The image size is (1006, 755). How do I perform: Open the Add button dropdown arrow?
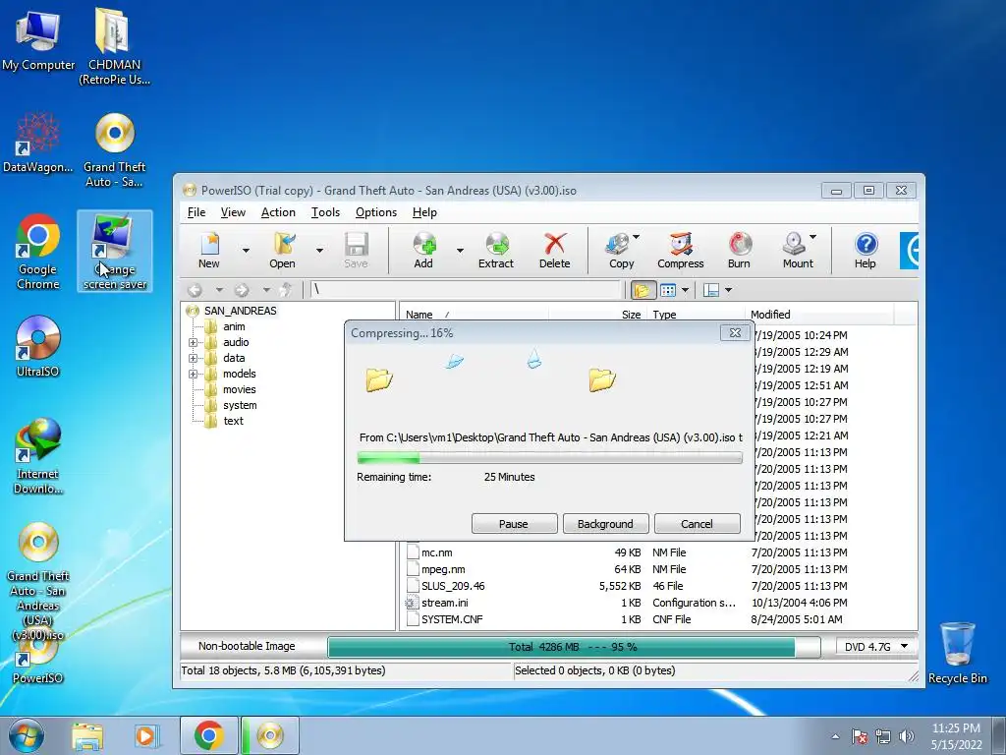pyautogui.click(x=460, y=250)
